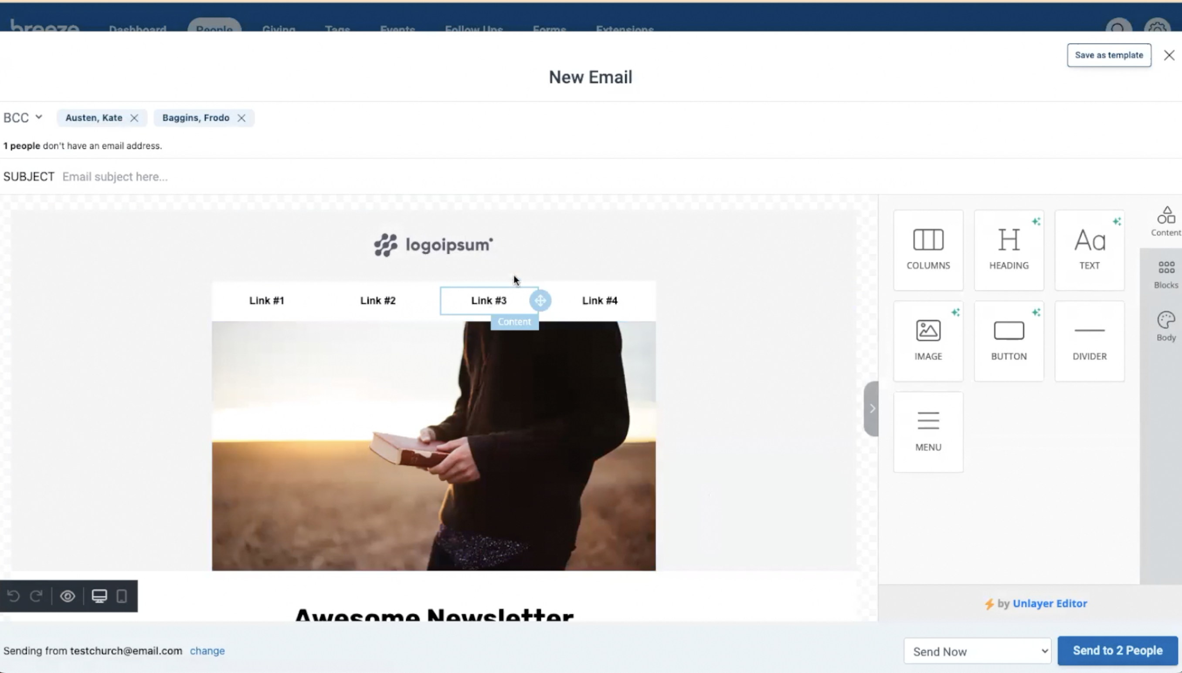Open the BCC recipient type dropdown
Image resolution: width=1182 pixels, height=673 pixels.
(x=23, y=118)
